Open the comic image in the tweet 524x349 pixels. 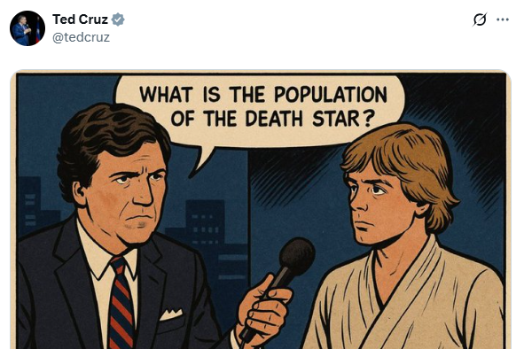click(x=261, y=210)
